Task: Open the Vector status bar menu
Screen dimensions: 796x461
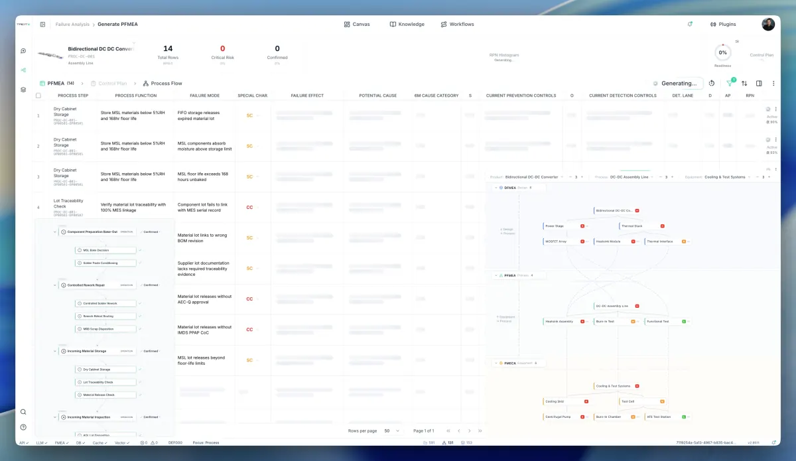Action: (121, 442)
